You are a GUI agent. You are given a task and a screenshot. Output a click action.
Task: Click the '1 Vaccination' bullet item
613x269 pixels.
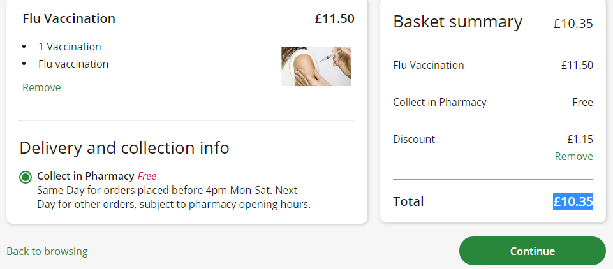[70, 47]
